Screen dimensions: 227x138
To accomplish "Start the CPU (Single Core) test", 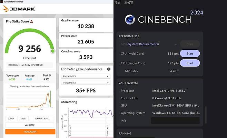I will pyautogui.click(x=190, y=63).
